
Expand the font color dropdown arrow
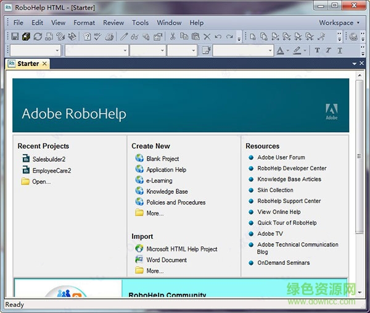click(287, 51)
